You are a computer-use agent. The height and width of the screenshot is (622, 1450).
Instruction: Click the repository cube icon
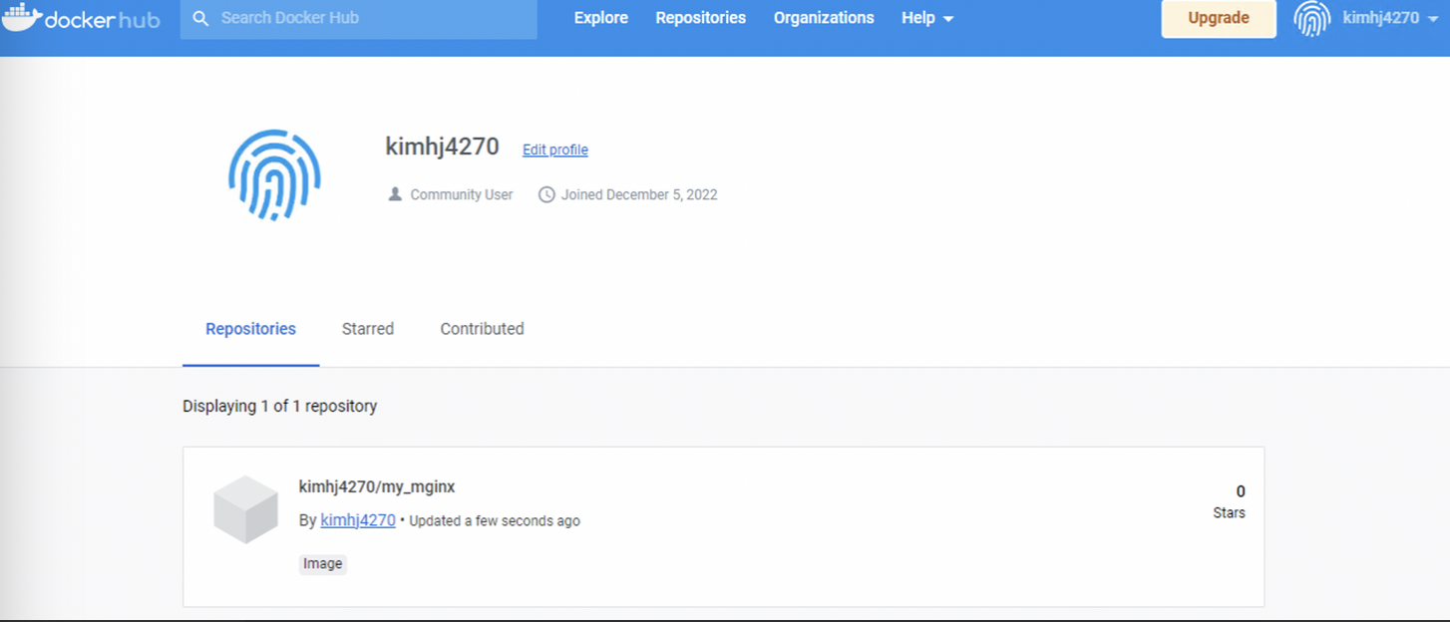[x=245, y=509]
